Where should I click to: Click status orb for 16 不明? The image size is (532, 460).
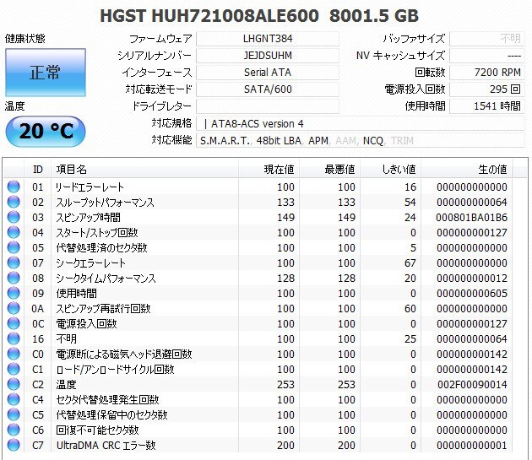pyautogui.click(x=14, y=338)
